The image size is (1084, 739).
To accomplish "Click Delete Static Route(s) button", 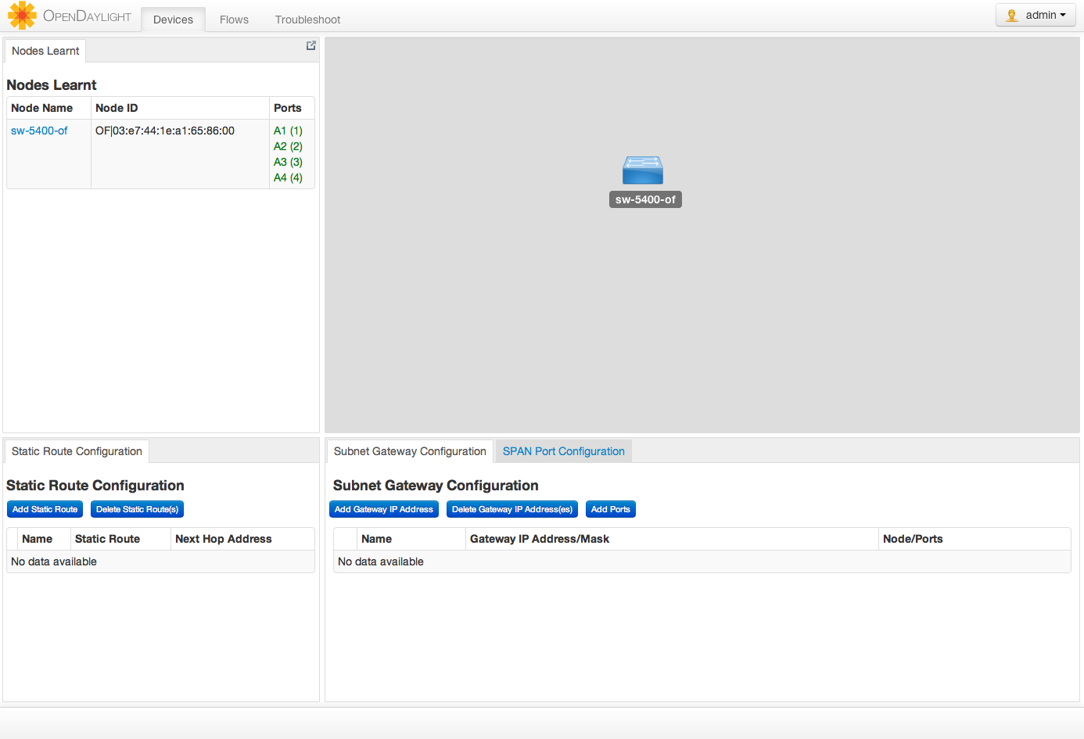I will 137,509.
